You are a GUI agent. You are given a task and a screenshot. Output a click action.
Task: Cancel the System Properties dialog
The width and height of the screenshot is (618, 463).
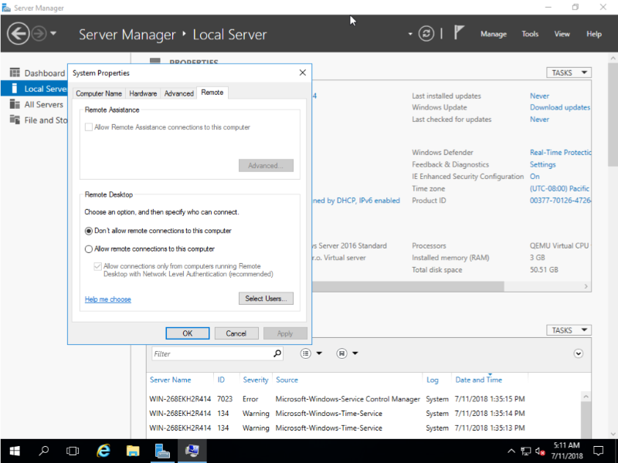236,333
